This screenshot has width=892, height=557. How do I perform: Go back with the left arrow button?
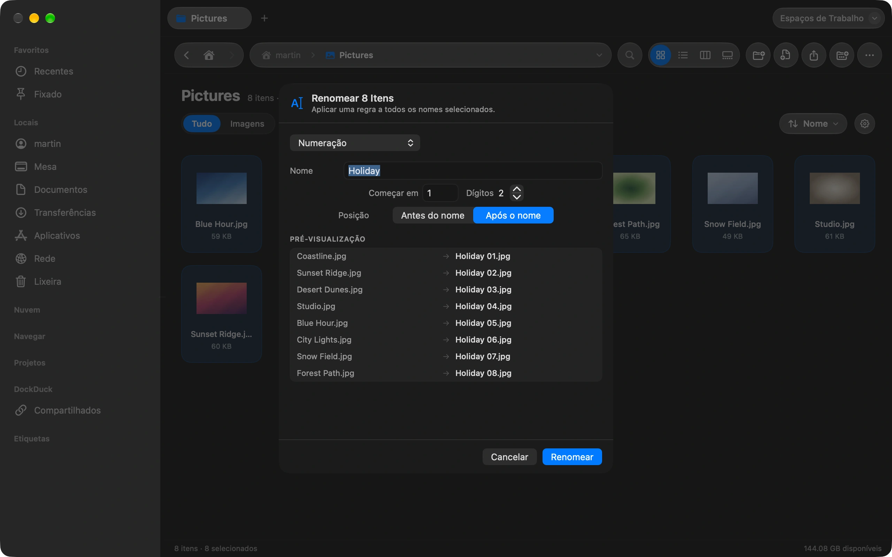click(186, 55)
